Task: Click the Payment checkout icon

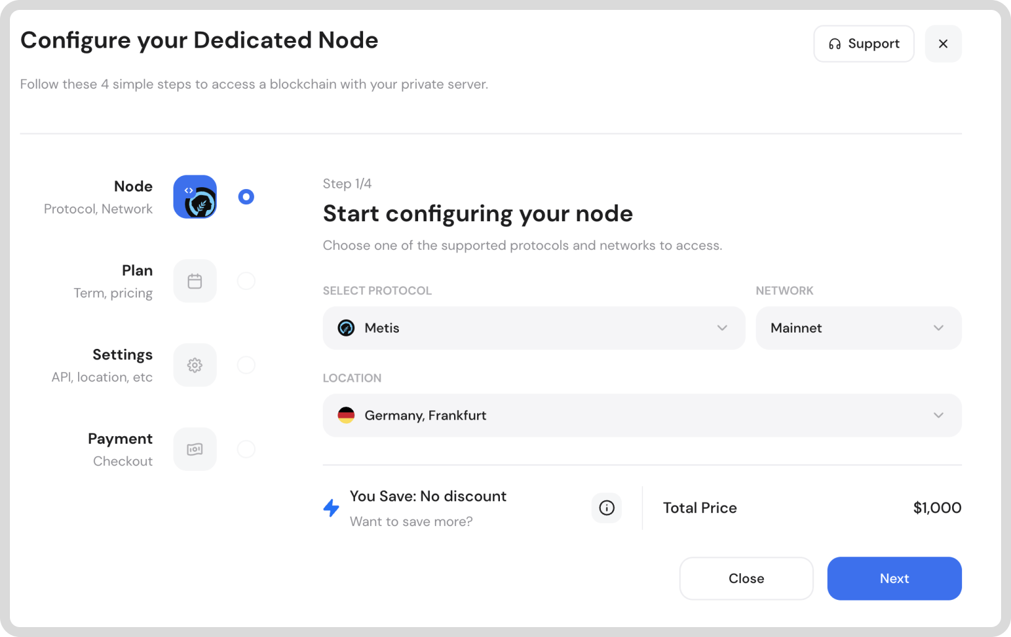Action: 195,449
